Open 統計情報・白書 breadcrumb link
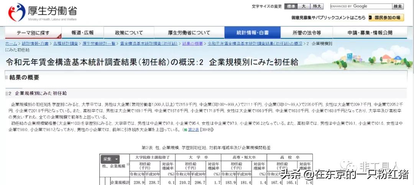414x185 pixels. [35, 44]
